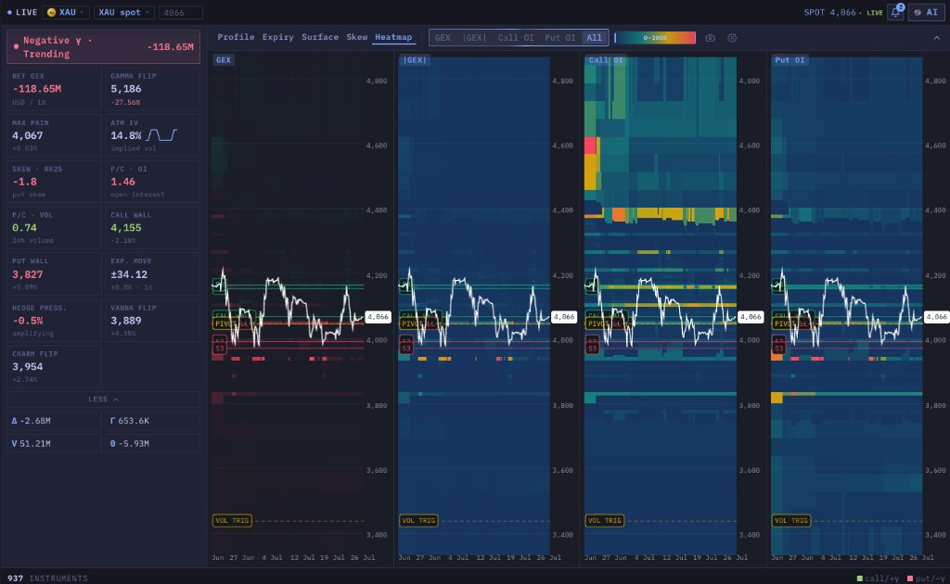This screenshot has width=950, height=584.
Task: Open heatmap settings gear icon
Action: [x=732, y=37]
